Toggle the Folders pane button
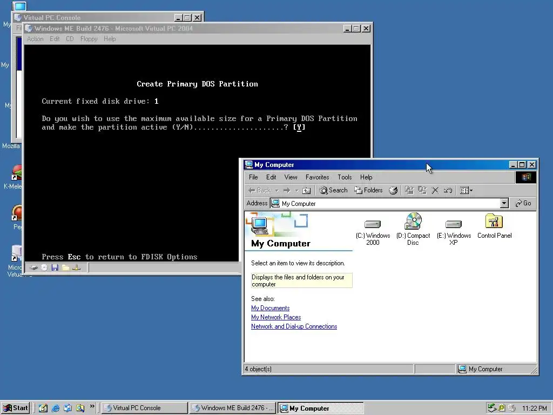 click(368, 190)
